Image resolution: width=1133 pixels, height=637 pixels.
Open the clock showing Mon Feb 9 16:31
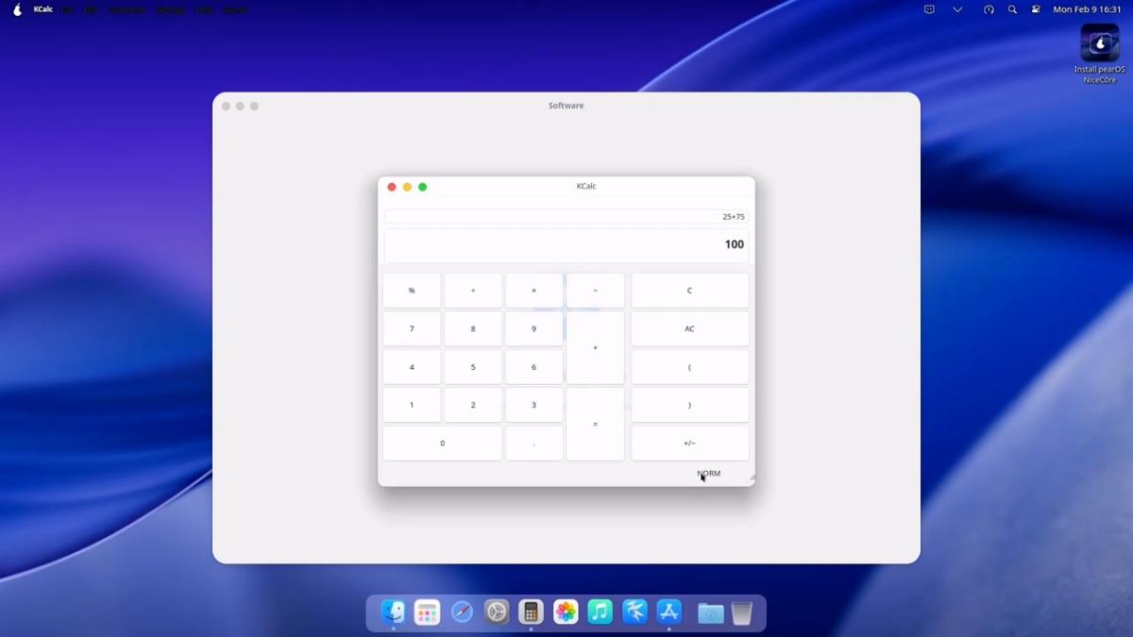pyautogui.click(x=1087, y=9)
